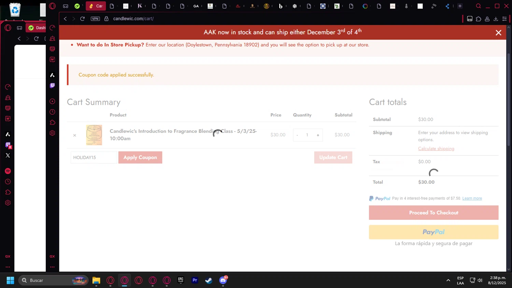Open PayPal Learn more link
This screenshot has width=512, height=288.
tap(472, 198)
